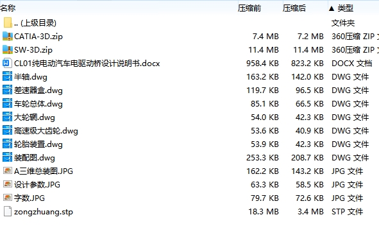Image resolution: width=379 pixels, height=242 pixels.
Task: Sort by the 压缩前 column header
Action: click(249, 8)
